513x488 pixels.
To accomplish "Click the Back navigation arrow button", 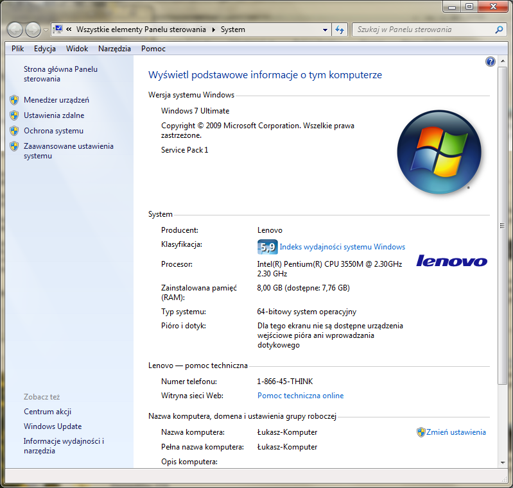I will (15, 29).
